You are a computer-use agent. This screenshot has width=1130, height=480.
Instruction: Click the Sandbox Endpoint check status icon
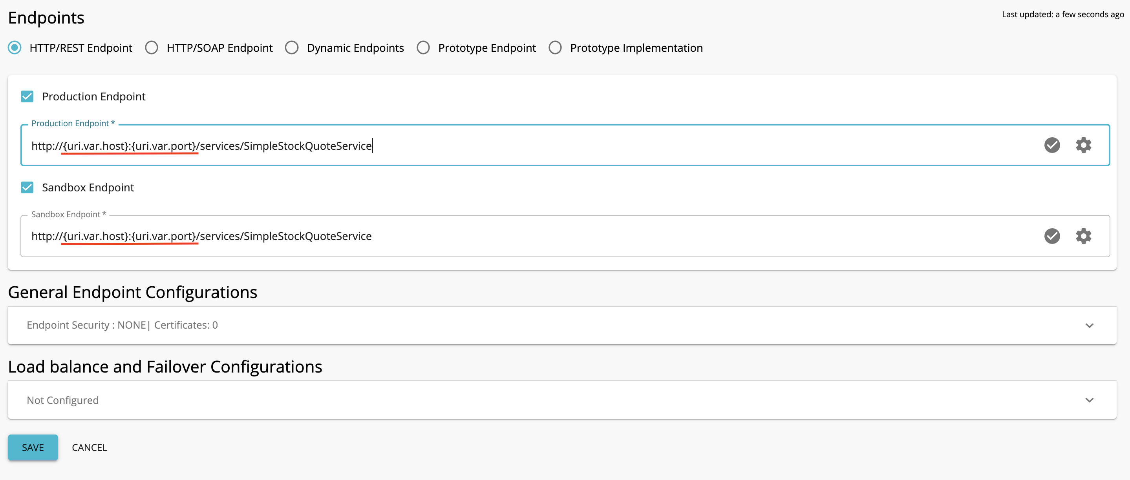[x=1051, y=236]
